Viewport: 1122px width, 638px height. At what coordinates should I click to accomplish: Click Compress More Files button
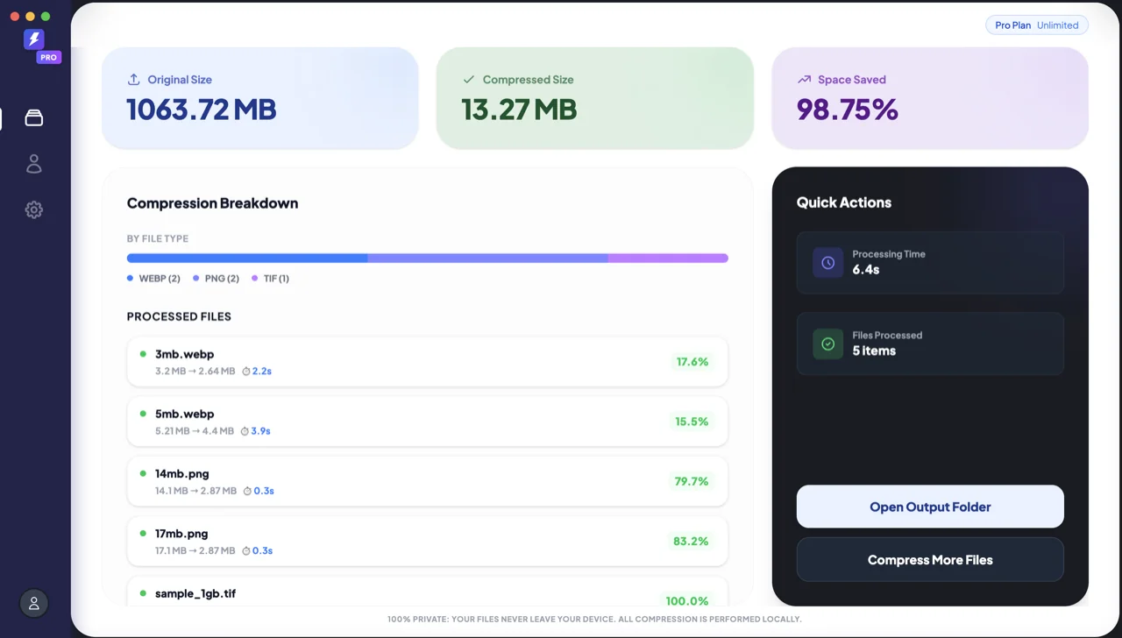(x=930, y=559)
